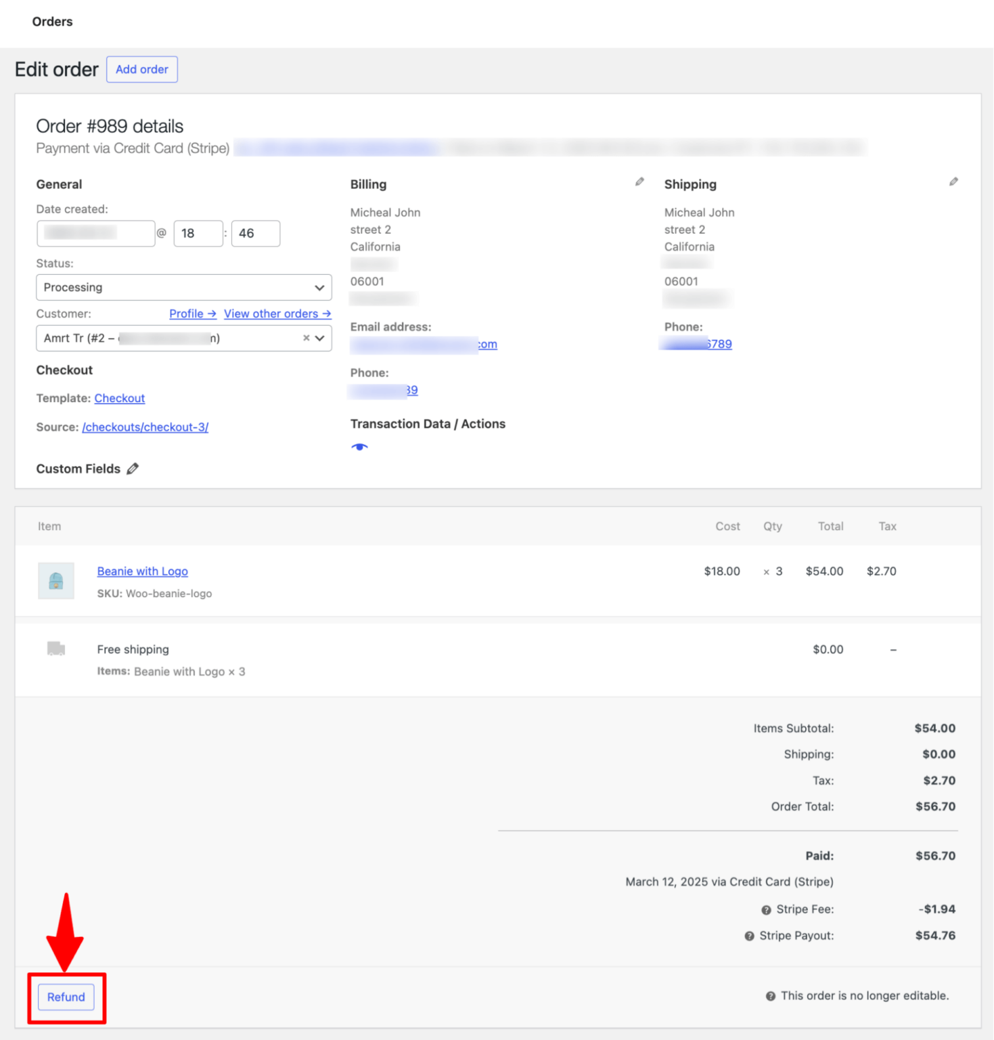Click the Refund button

tap(66, 997)
